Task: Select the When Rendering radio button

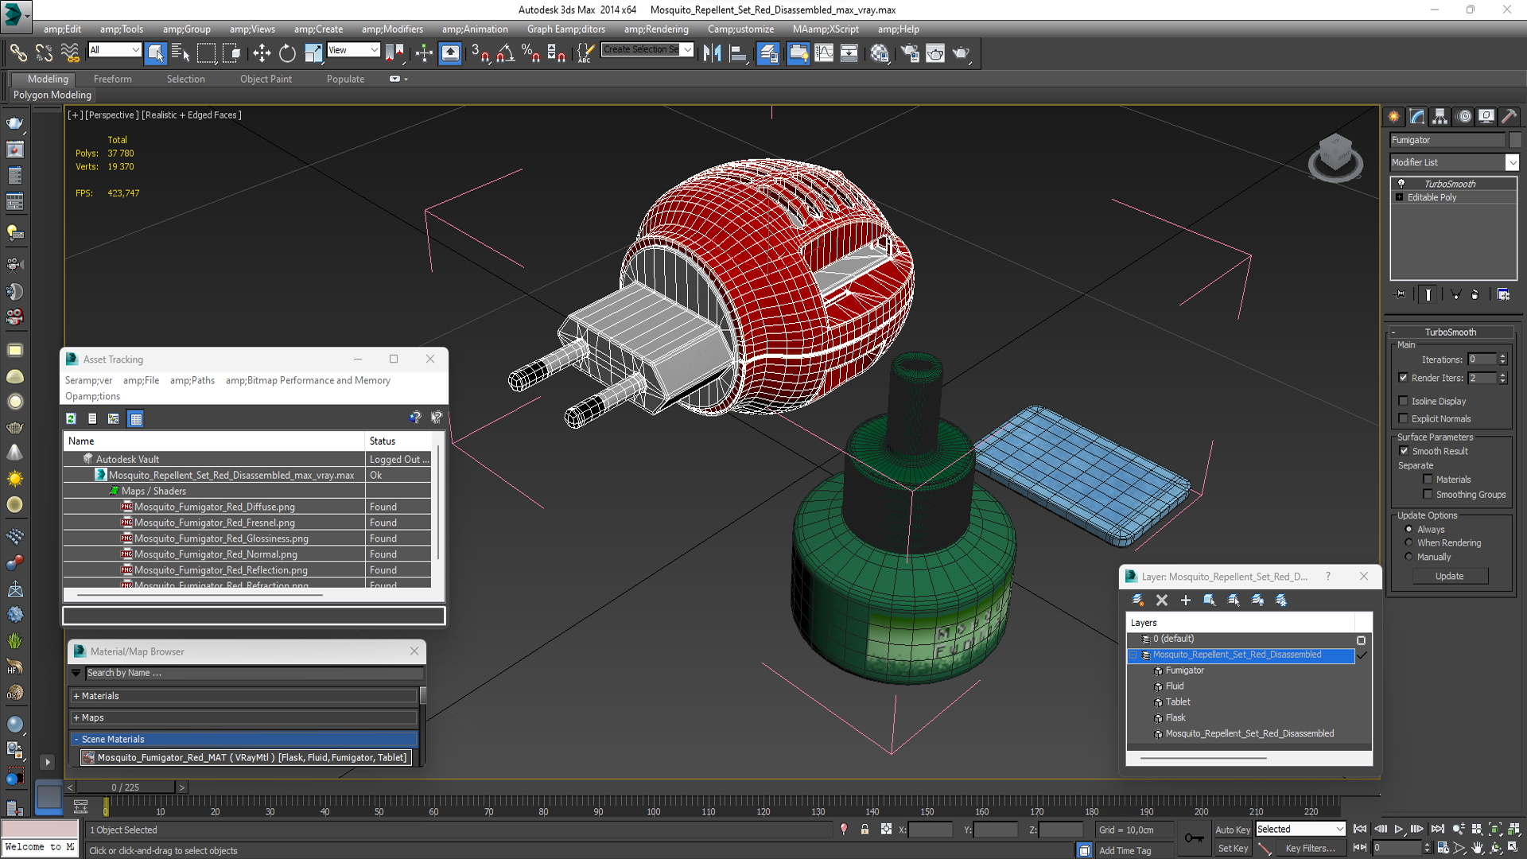Action: click(x=1408, y=543)
